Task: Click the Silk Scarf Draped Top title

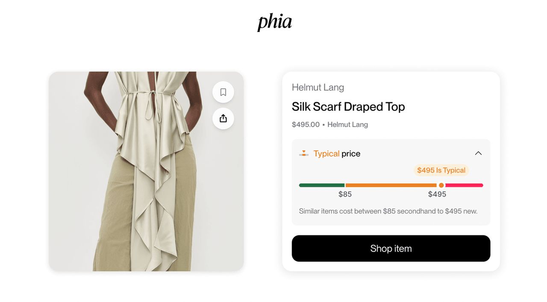Action: click(348, 107)
